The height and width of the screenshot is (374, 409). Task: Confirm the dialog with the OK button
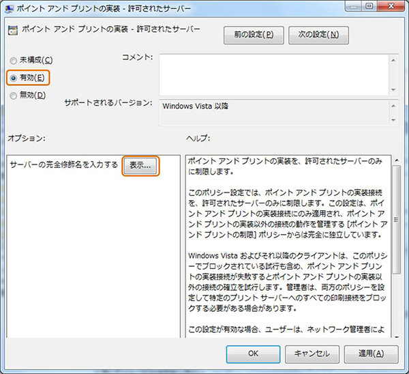tap(252, 354)
